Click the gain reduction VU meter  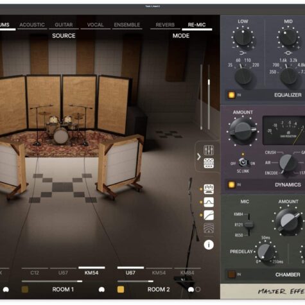coord(284,131)
